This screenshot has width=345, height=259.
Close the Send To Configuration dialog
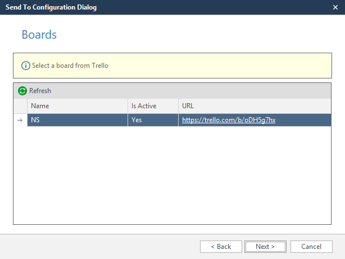coord(335,7)
